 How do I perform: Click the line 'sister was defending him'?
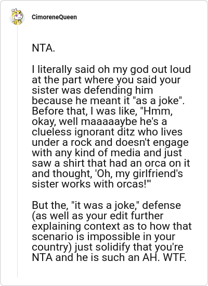pyautogui.click(x=93, y=90)
